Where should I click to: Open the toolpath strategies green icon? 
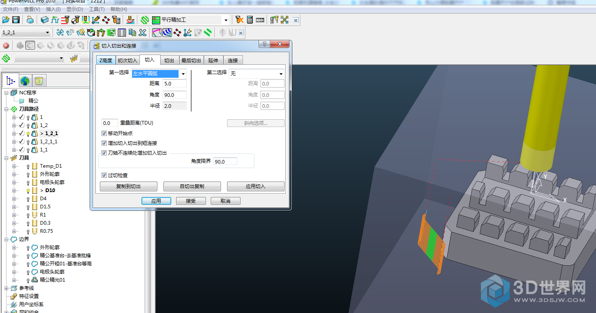(145, 20)
